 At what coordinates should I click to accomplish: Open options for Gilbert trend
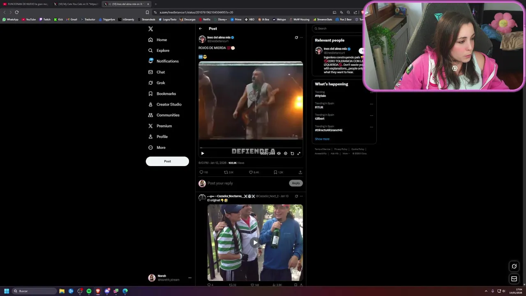(371, 115)
